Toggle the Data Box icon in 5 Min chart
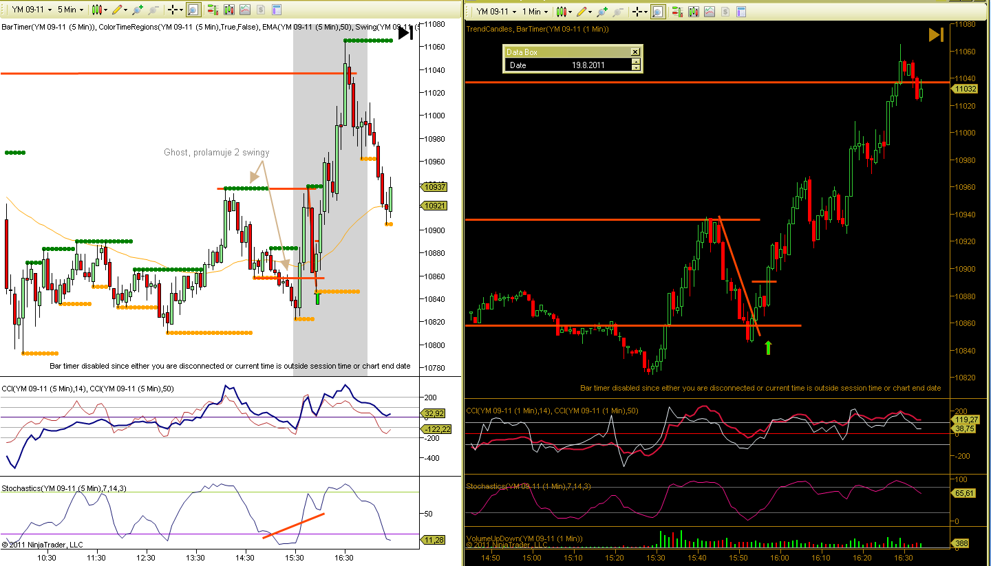The height and width of the screenshot is (566, 991). 193,10
